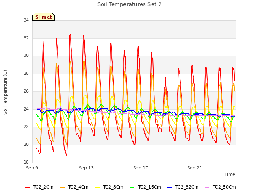
Task: Toggle the TC2_2Cm legend entry
Action: (39, 187)
